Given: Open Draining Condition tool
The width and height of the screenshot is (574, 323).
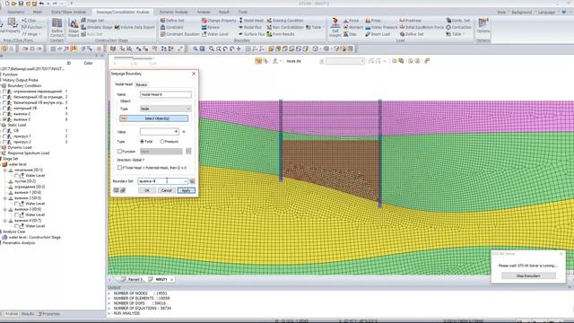Looking at the screenshot, I should coord(285,21).
